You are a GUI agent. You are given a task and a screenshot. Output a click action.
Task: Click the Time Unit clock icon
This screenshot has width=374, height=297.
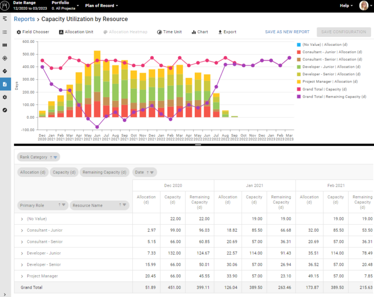159,32
